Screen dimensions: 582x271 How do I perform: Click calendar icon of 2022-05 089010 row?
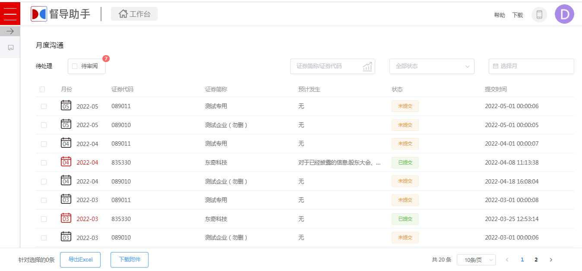pyautogui.click(x=66, y=125)
